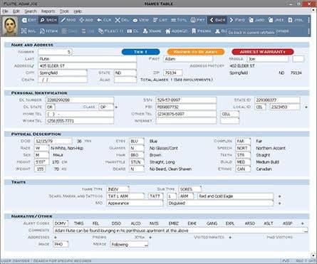This screenshot has width=317, height=264.
Task: Open the Comments field ellipsis
Action: 306,231
